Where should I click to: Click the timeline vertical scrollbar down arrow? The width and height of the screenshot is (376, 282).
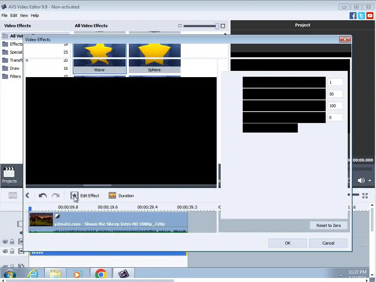coord(372,275)
